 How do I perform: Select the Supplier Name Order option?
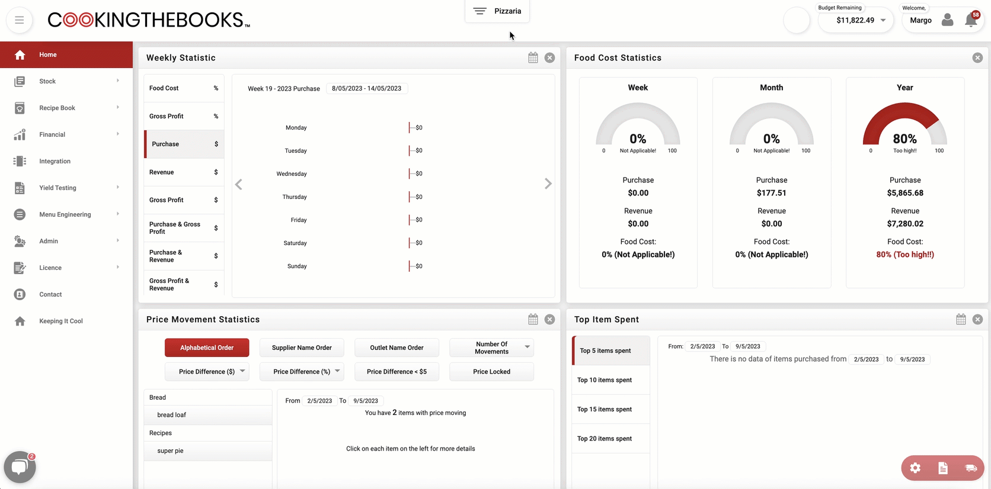coord(302,348)
